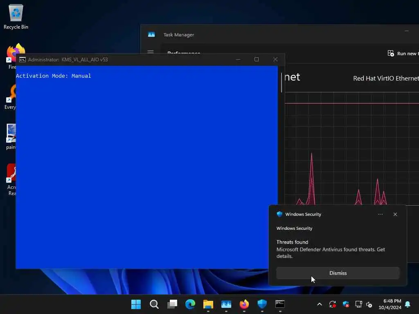
Task: Close the Windows Security toast notification
Action: coord(395,214)
